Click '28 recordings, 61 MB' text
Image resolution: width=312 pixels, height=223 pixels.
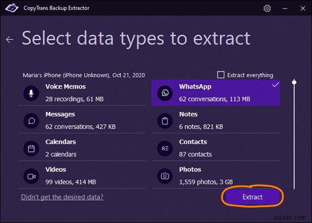[x=74, y=99]
